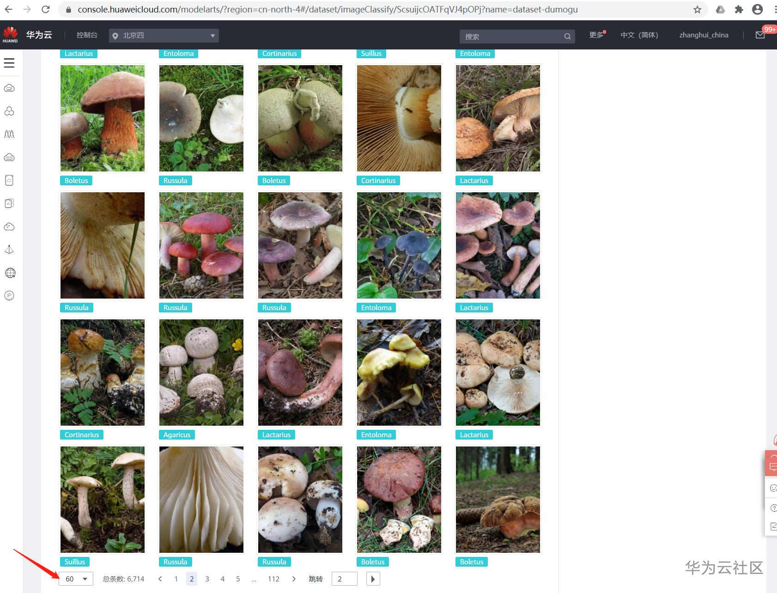The height and width of the screenshot is (593, 777).
Task: Open the cloud-with-arrow sidebar icon
Action: (9, 226)
